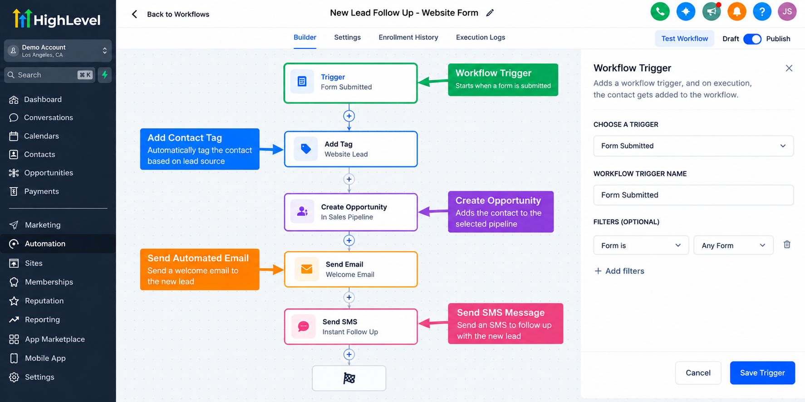Toggle the Draft/Publish switch

point(752,39)
